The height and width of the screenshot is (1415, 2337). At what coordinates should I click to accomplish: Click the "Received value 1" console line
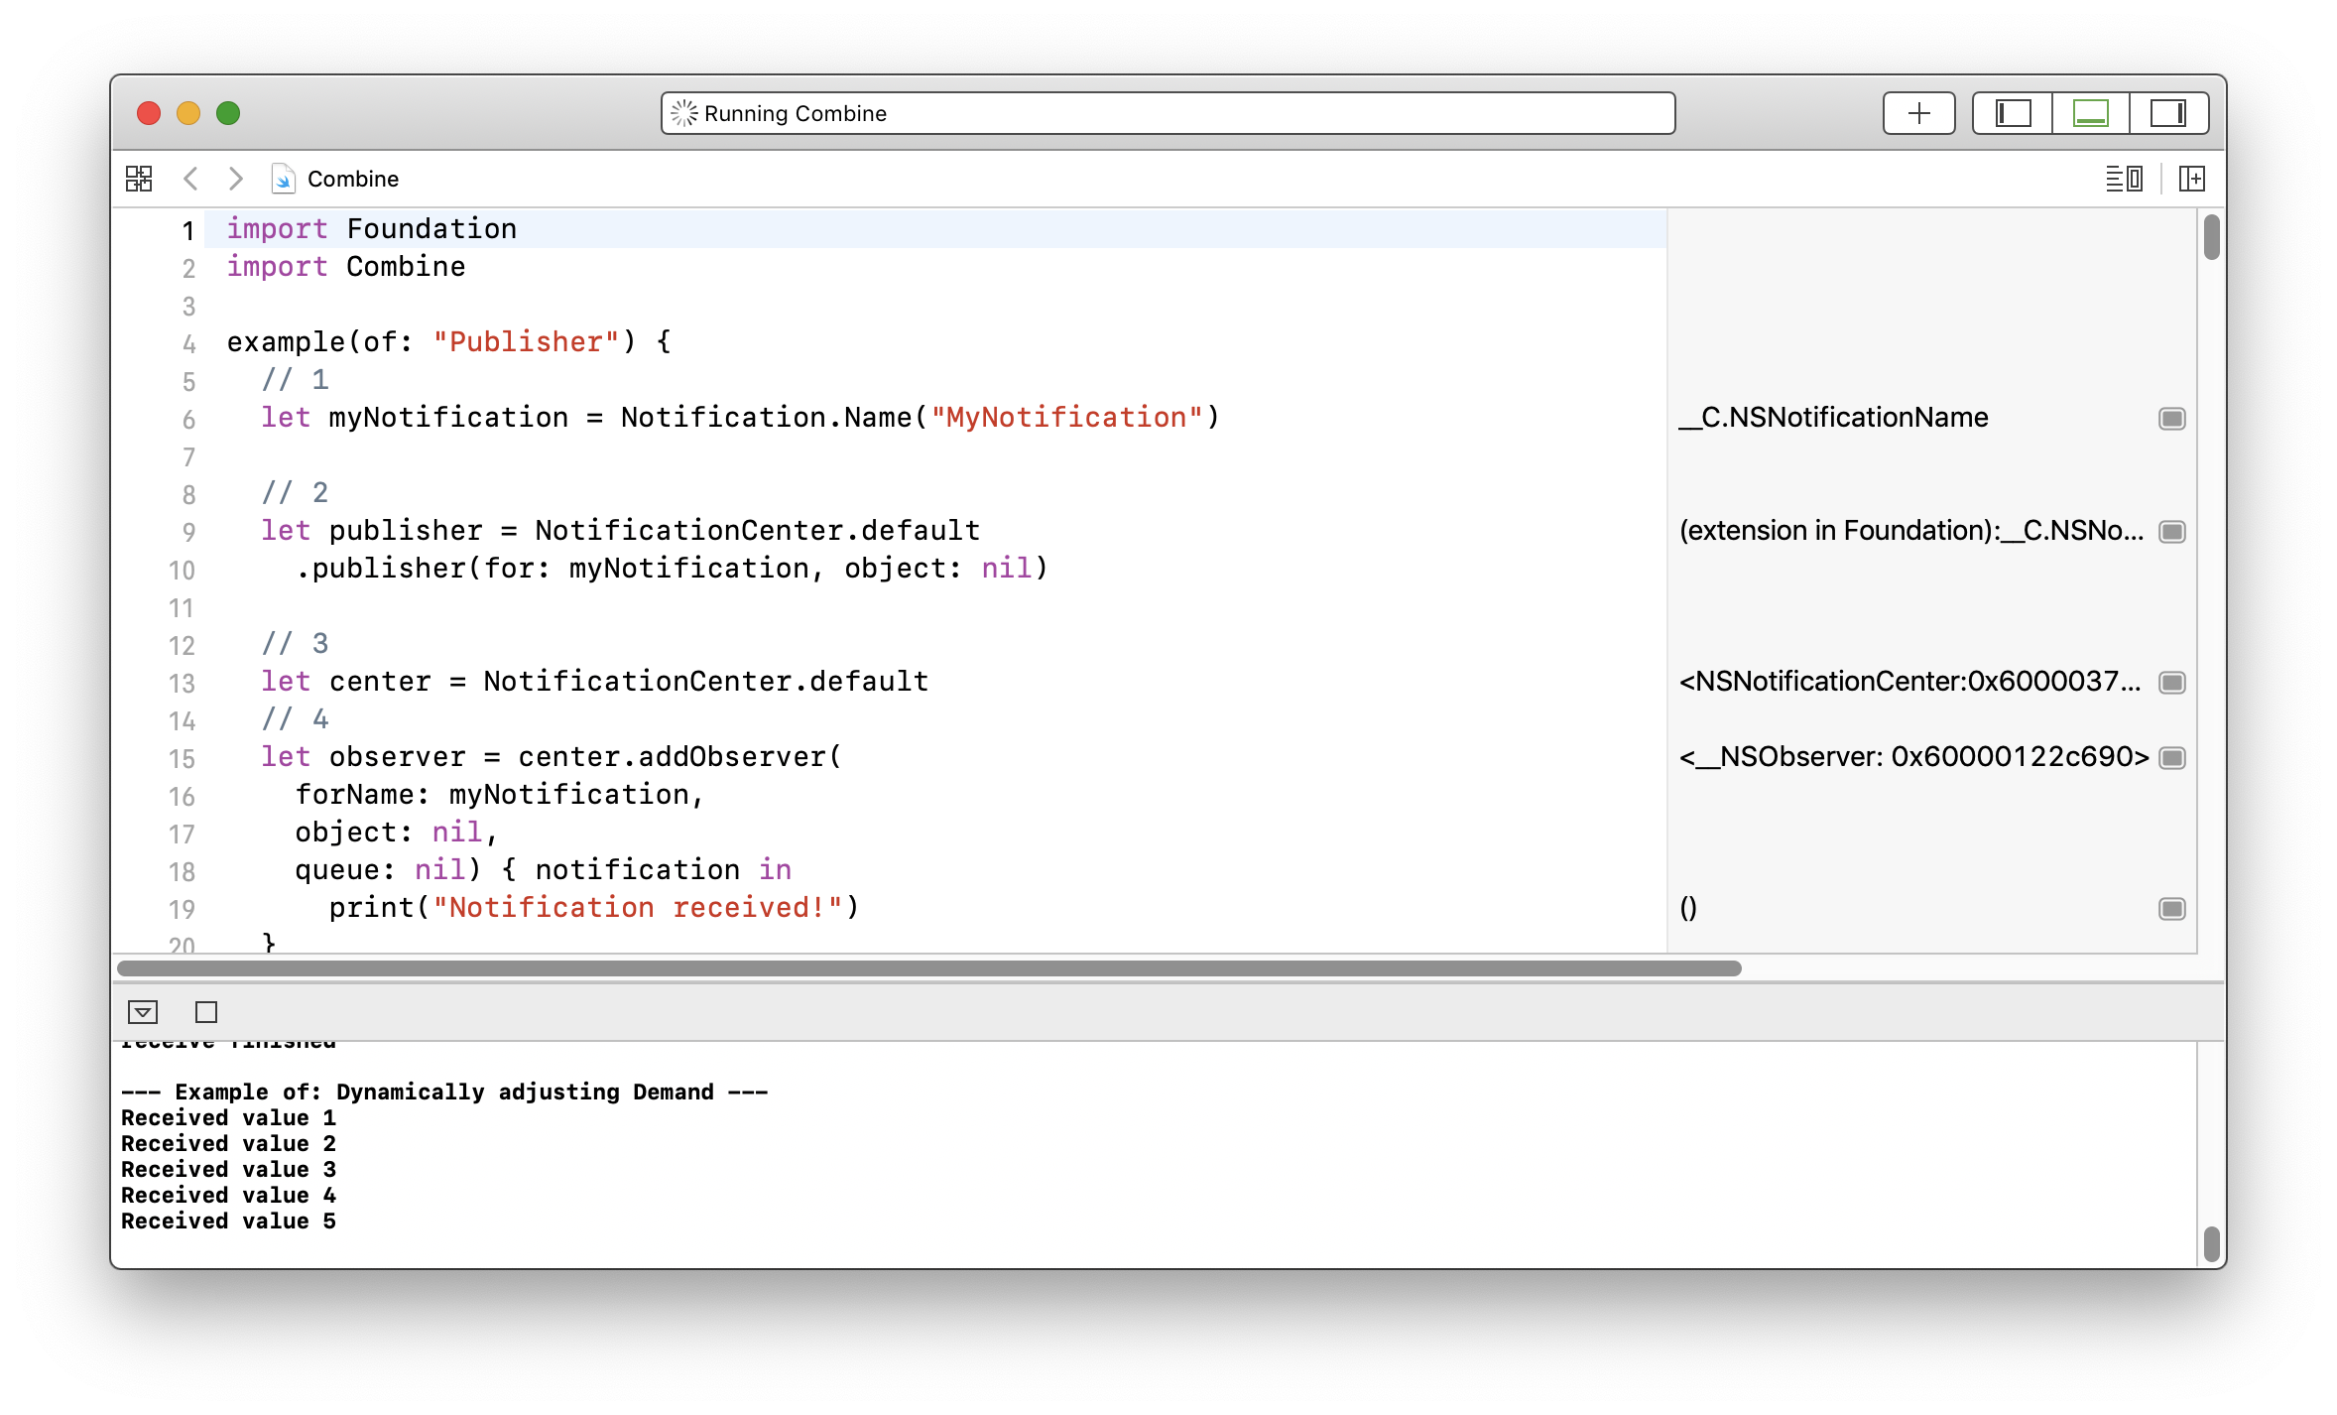click(x=229, y=1118)
